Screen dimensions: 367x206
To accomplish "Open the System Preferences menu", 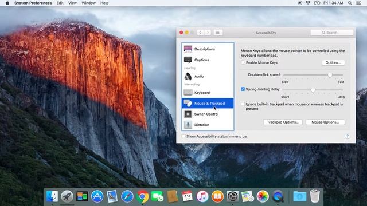I will (33, 3).
